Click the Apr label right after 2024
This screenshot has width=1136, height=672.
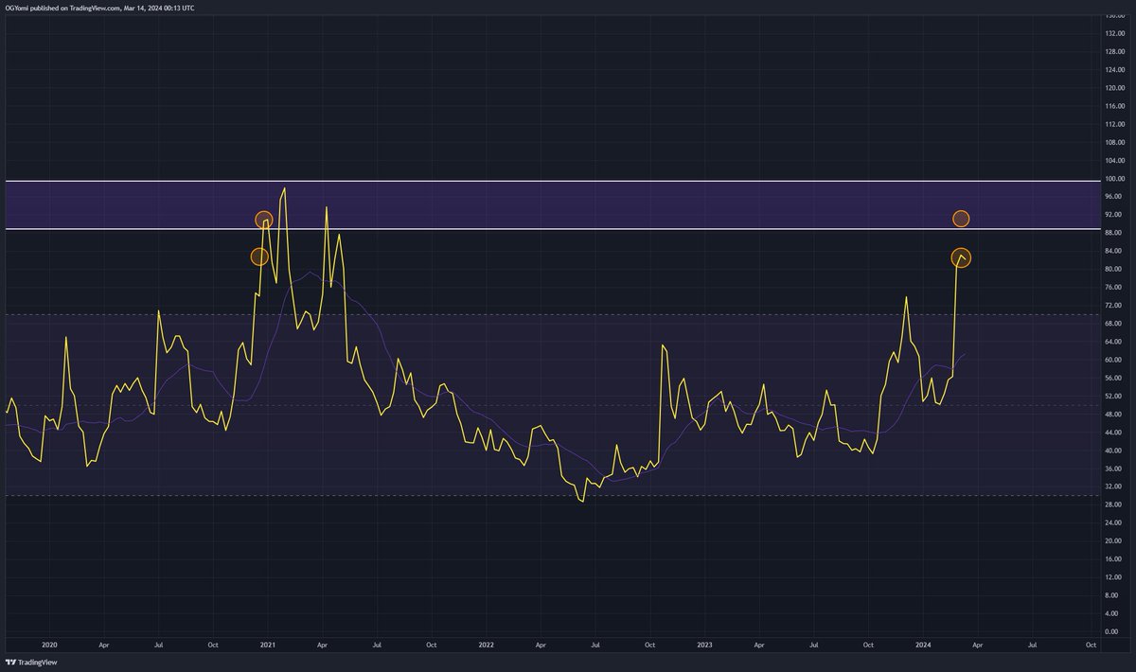coord(977,645)
